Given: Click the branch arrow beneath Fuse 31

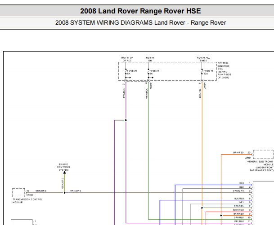Looking at the screenshot, I should 151,78.
